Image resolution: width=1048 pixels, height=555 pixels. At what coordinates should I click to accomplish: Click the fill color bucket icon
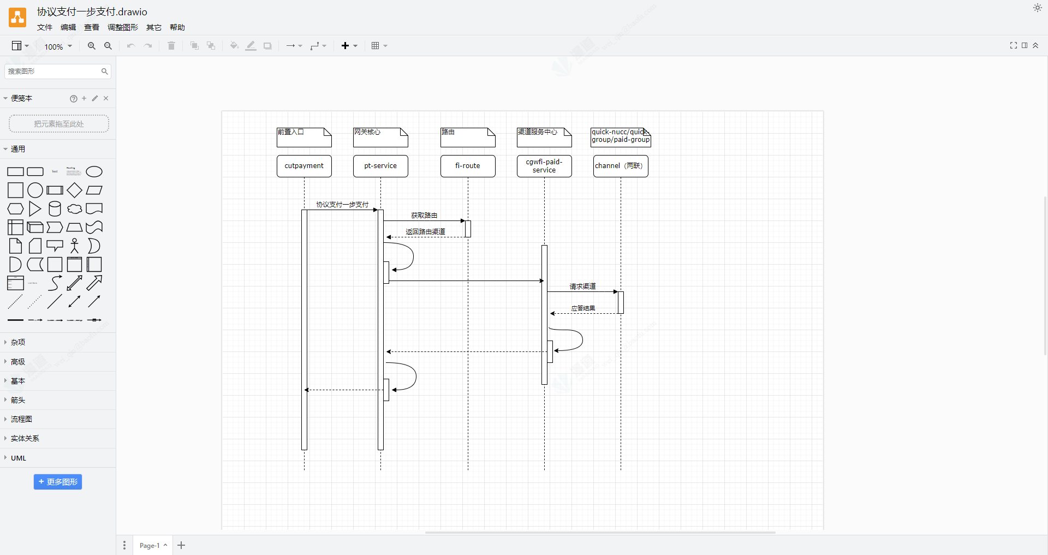coord(234,46)
